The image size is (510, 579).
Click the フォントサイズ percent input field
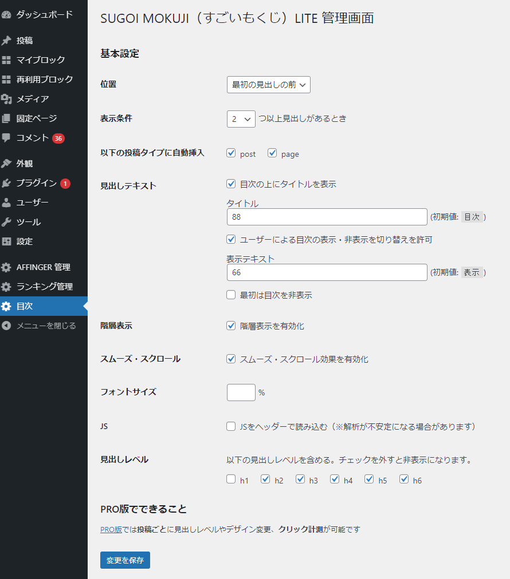click(x=241, y=392)
